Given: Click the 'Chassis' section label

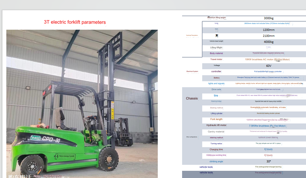Looking at the screenshot, I should coord(192,99).
